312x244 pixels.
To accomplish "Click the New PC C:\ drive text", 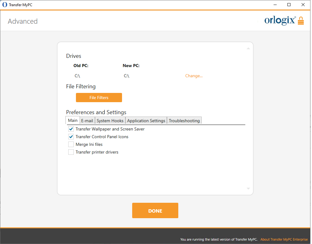I will click(127, 76).
